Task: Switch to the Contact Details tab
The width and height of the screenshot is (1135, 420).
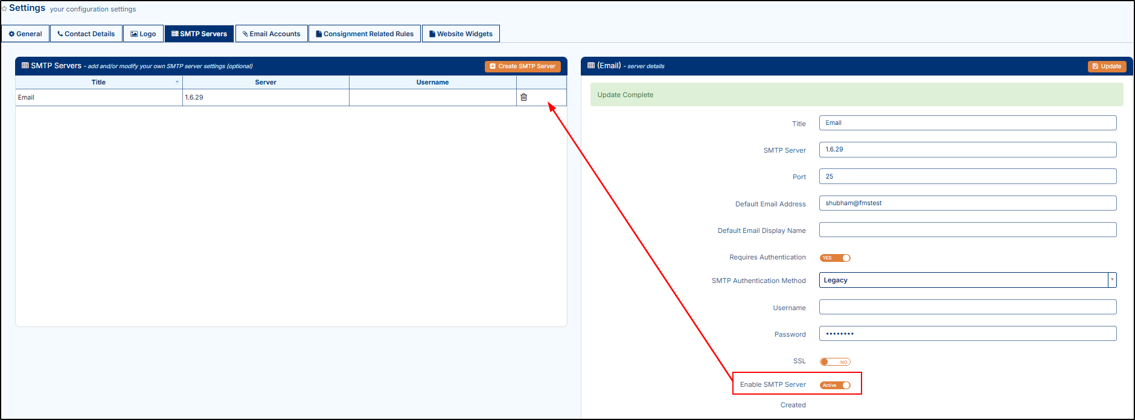Action: (86, 34)
